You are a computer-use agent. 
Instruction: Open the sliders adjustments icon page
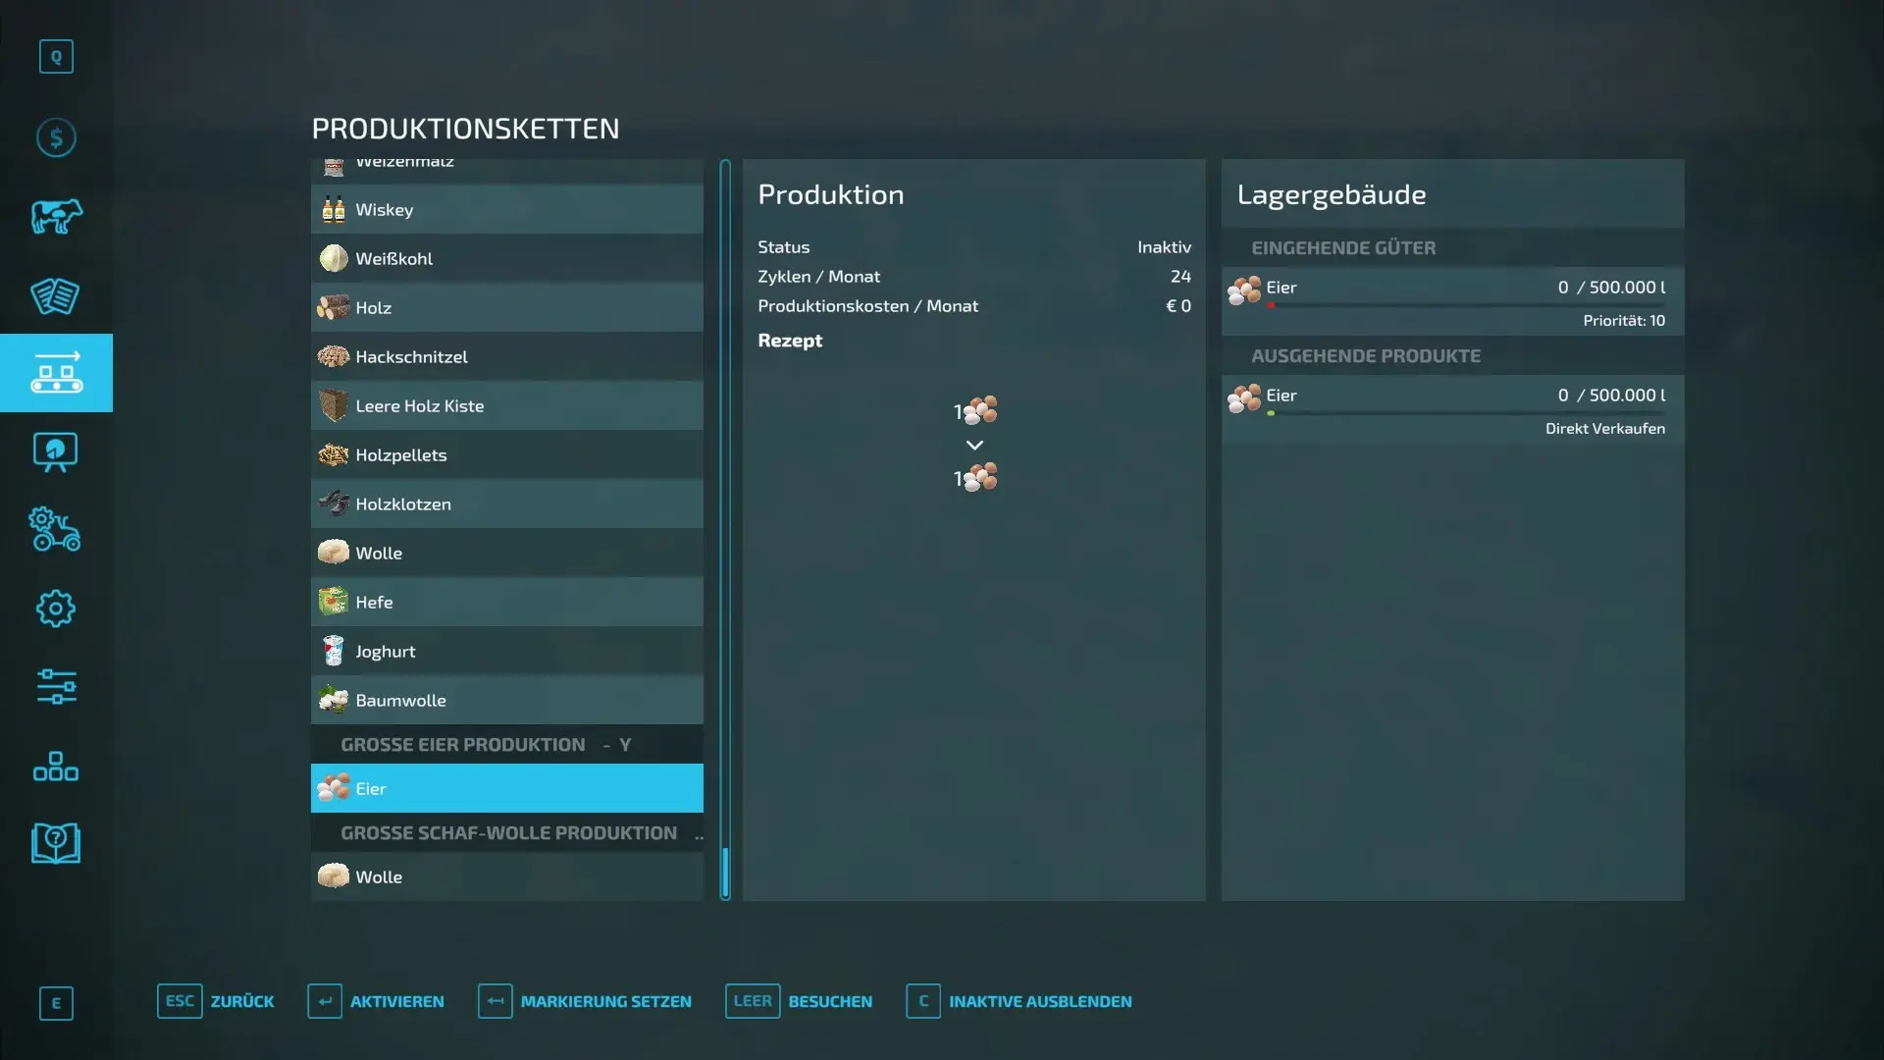(x=56, y=687)
